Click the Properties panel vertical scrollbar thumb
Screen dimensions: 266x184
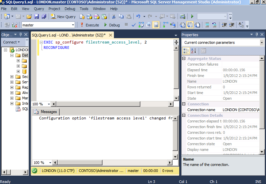tap(262, 95)
